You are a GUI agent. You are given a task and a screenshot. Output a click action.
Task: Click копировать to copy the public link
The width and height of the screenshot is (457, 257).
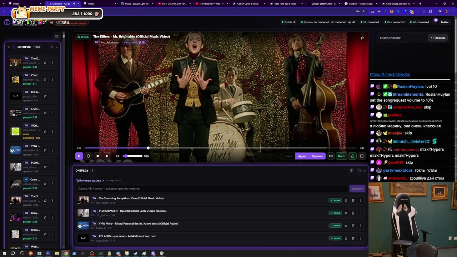[114, 181]
